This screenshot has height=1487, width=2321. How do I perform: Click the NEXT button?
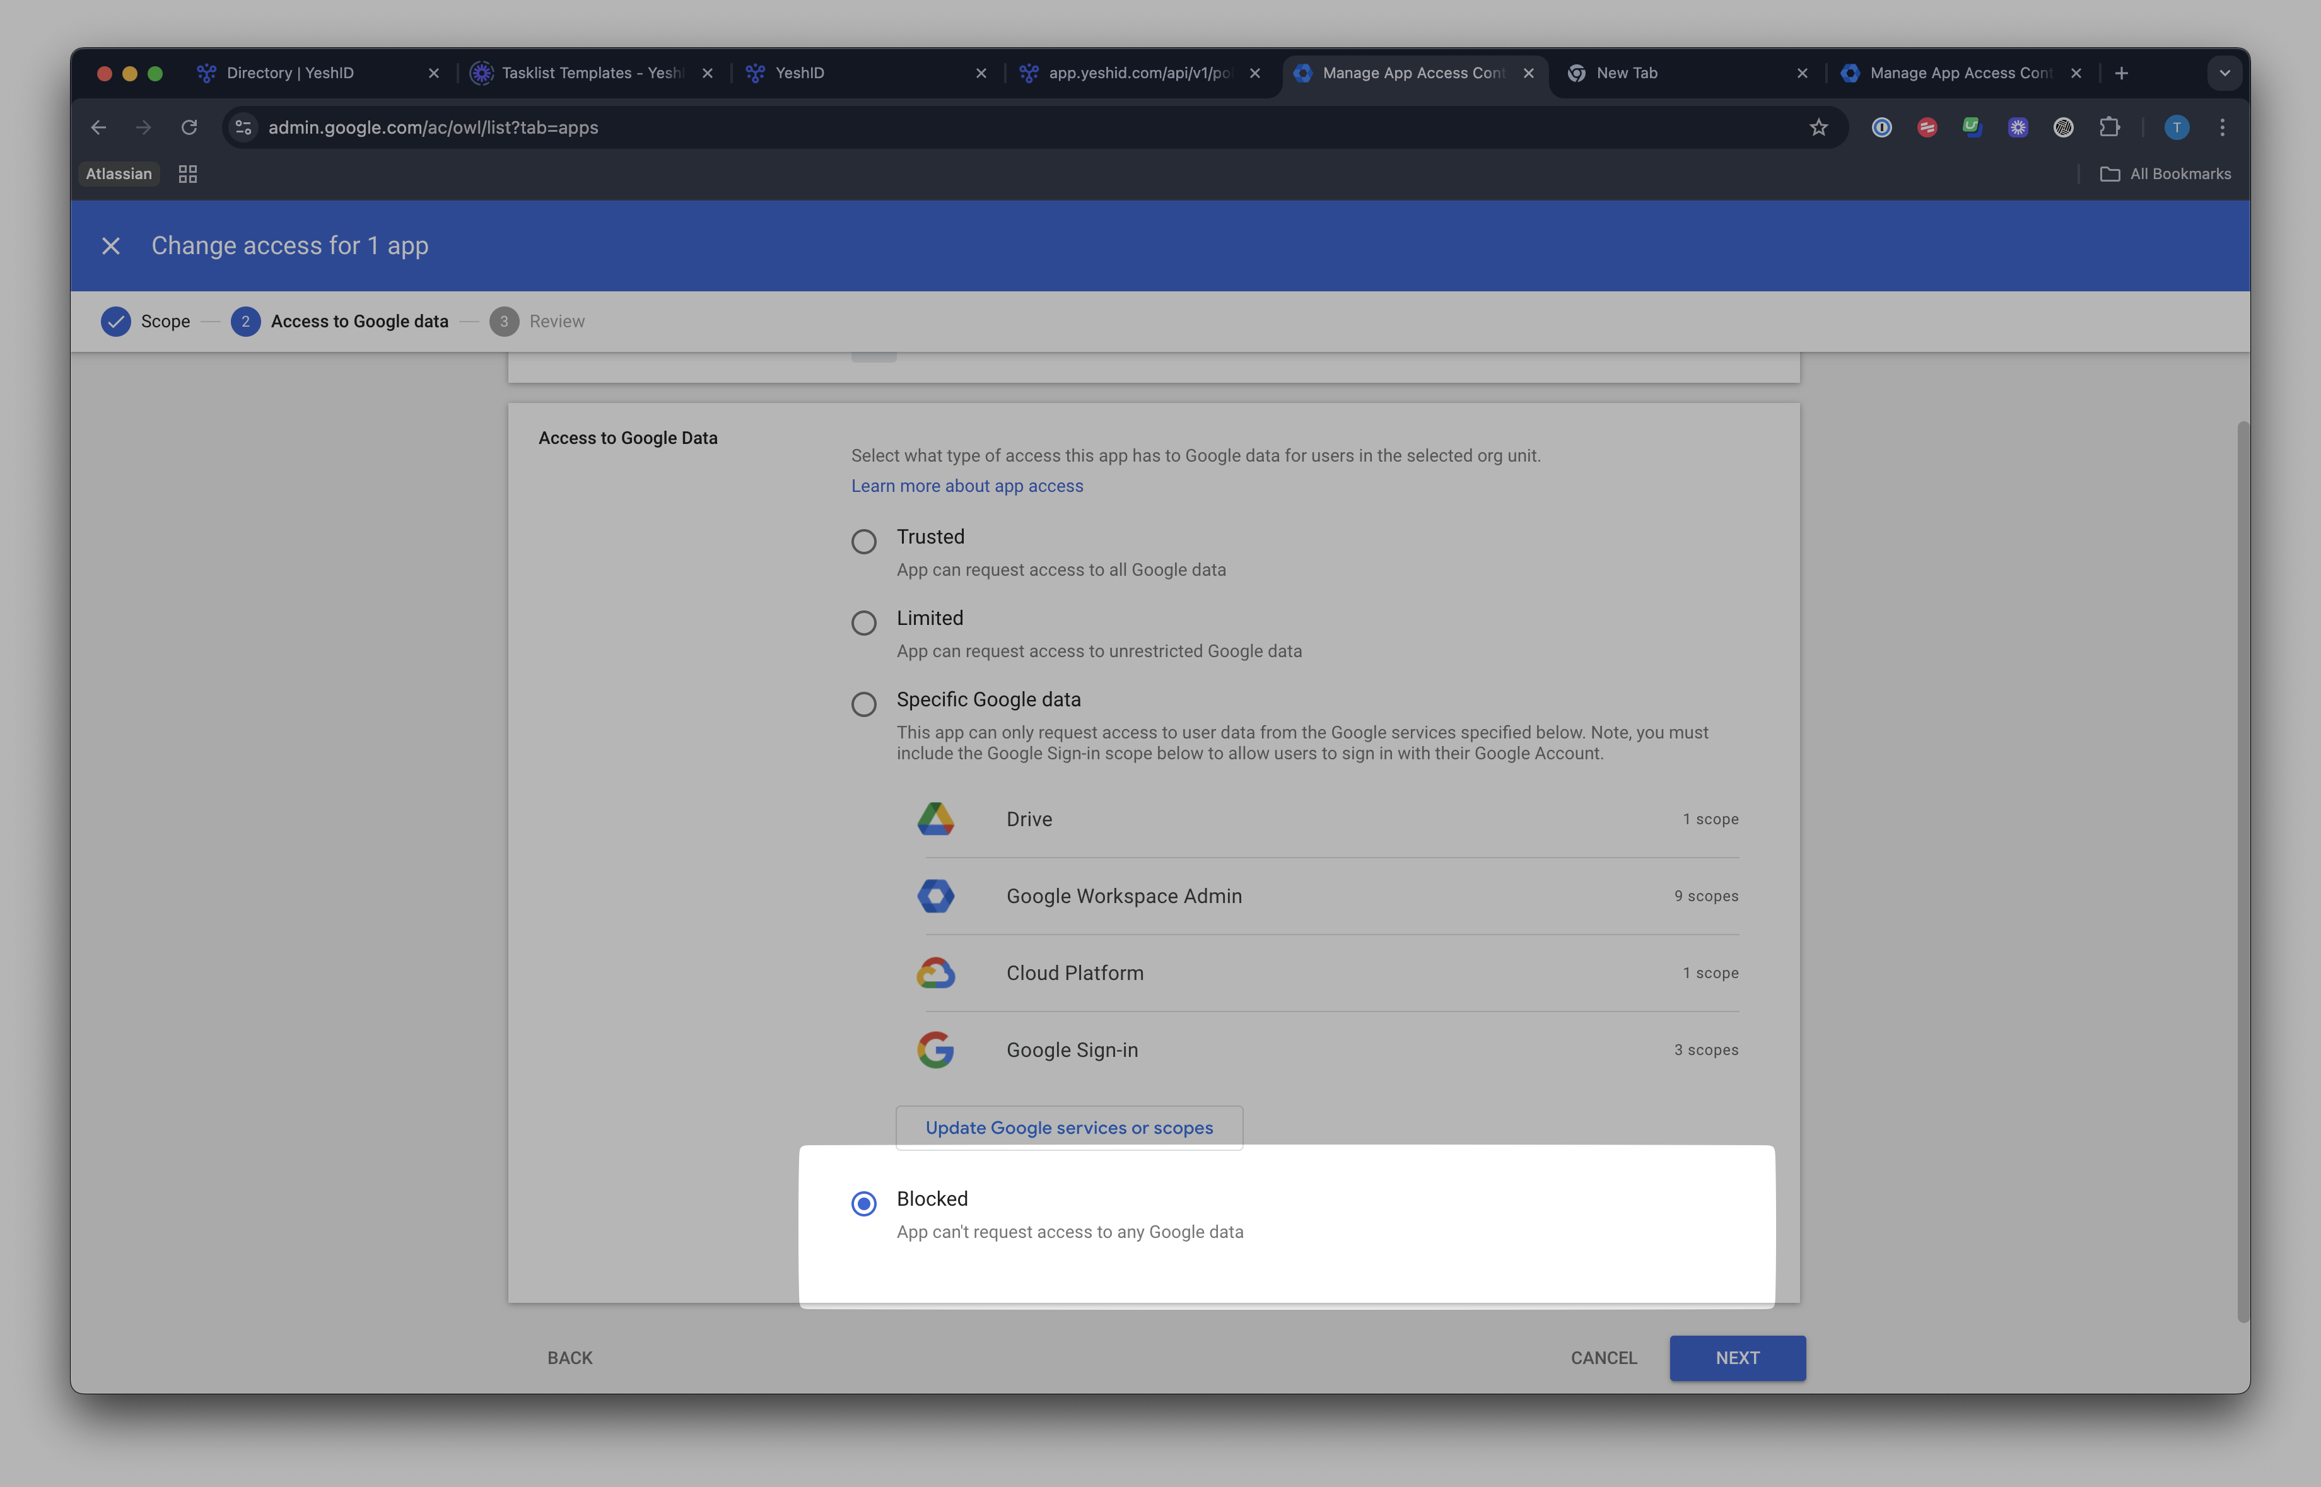point(1737,1358)
